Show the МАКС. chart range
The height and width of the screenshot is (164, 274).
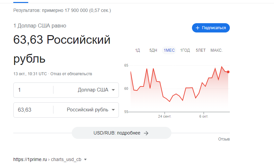pyautogui.click(x=217, y=50)
